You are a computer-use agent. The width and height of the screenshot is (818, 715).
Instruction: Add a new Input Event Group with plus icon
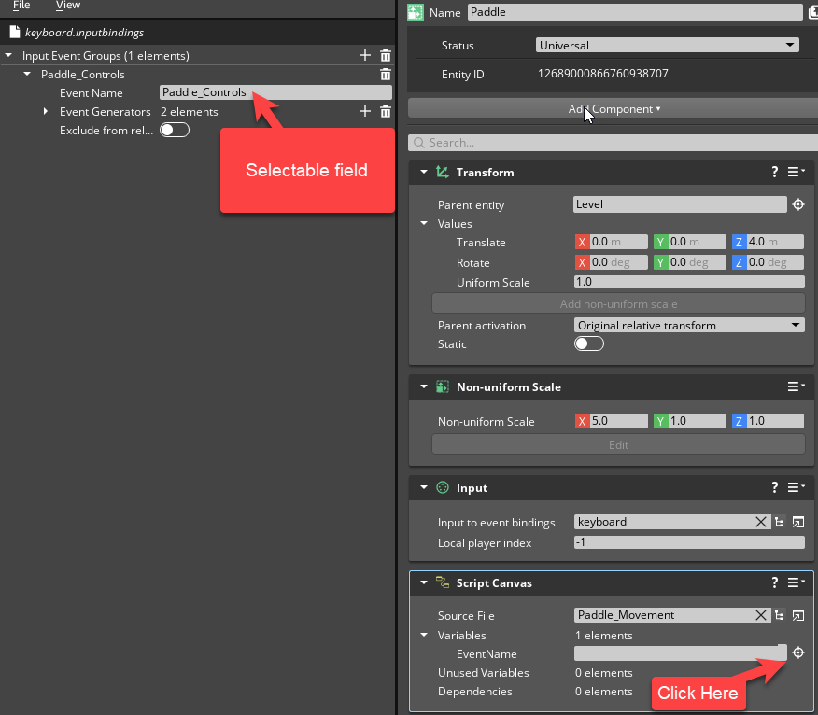(364, 55)
